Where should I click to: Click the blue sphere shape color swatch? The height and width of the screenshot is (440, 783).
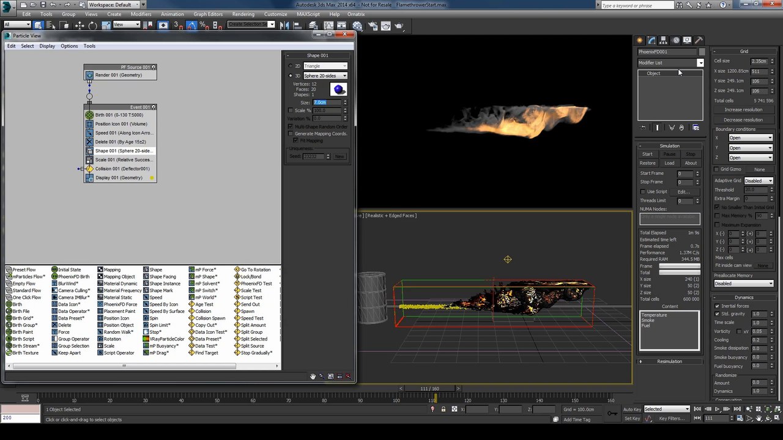point(338,90)
